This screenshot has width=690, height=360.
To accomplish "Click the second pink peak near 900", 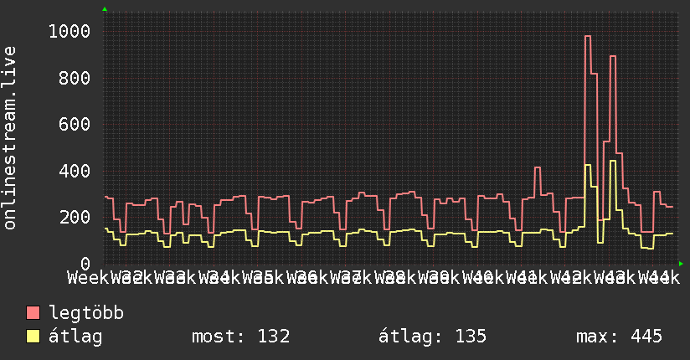I will pyautogui.click(x=613, y=56).
